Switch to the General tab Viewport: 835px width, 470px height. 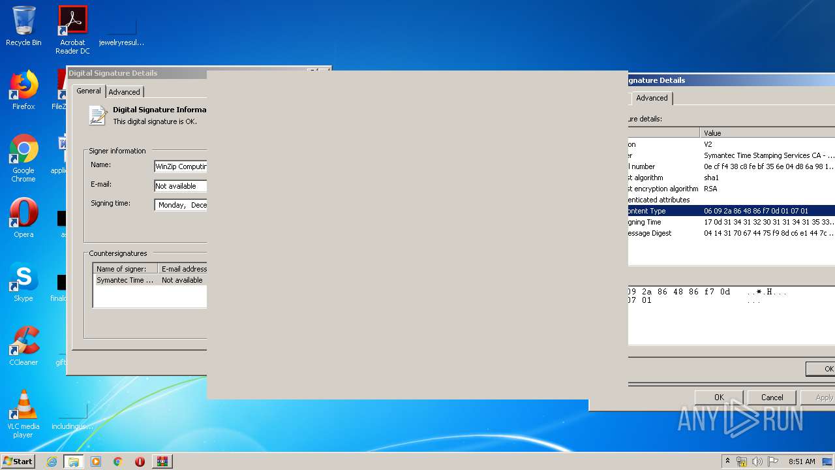[89, 91]
